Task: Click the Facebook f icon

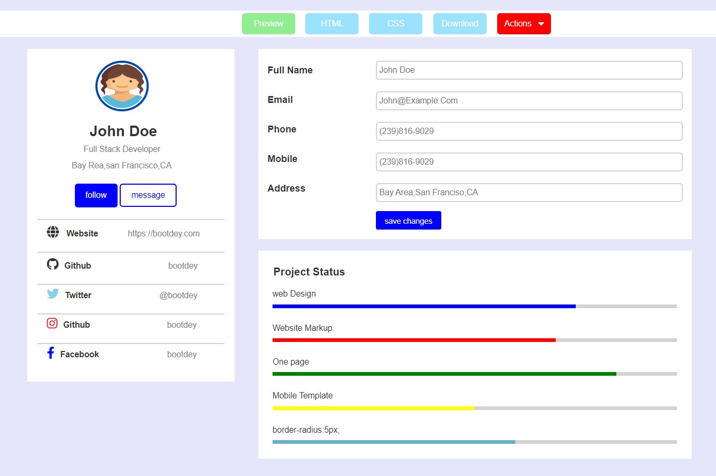Action: tap(51, 353)
